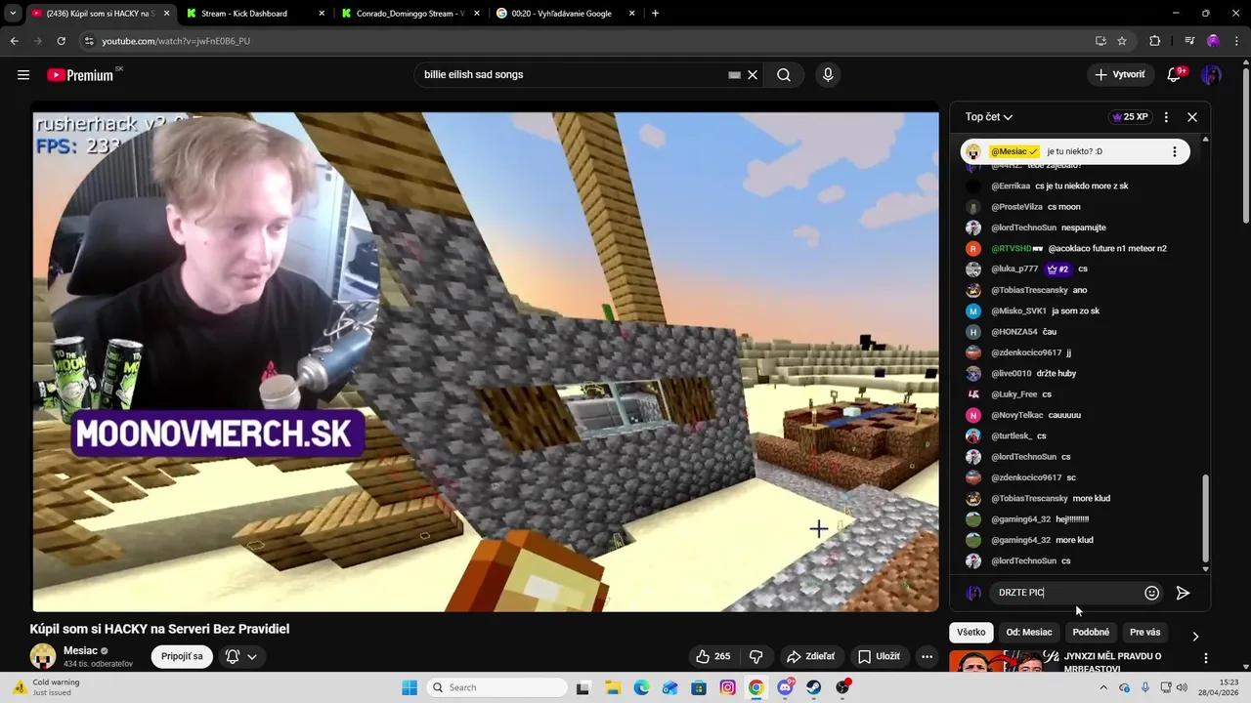
Task: Open Chrome profile avatar
Action: pos(1213,41)
